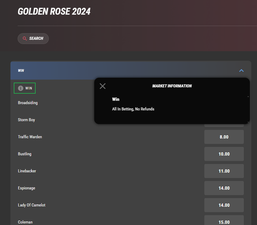Click the Bustling runner name

pos(25,154)
